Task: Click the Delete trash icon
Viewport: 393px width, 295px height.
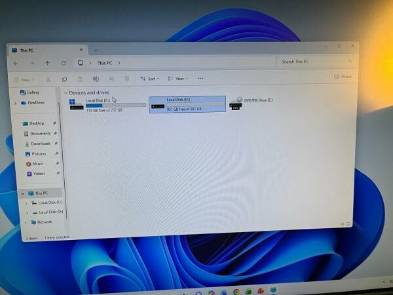Action: pyautogui.click(x=127, y=79)
